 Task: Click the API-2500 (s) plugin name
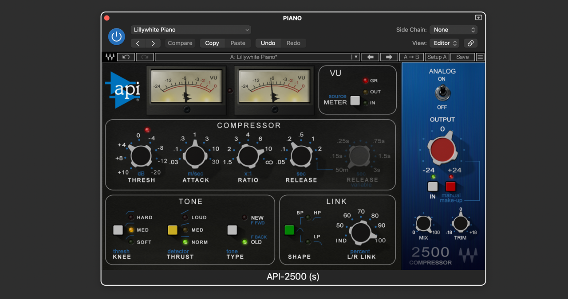click(293, 277)
